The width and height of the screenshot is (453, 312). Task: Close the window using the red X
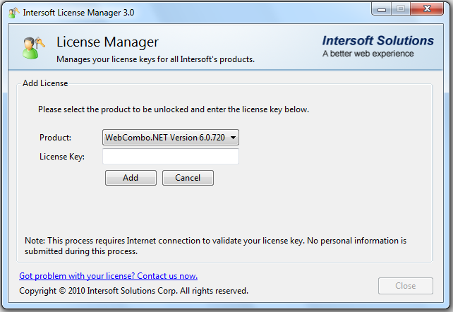(427, 11)
